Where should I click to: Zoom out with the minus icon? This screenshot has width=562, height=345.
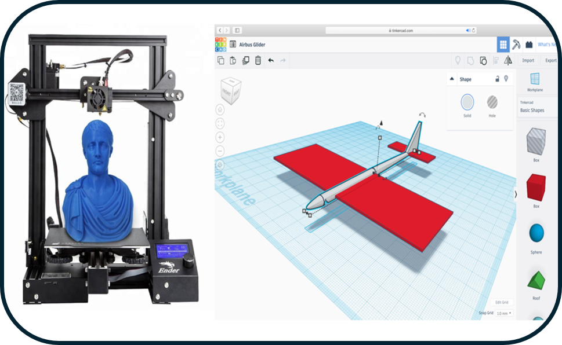pos(220,151)
